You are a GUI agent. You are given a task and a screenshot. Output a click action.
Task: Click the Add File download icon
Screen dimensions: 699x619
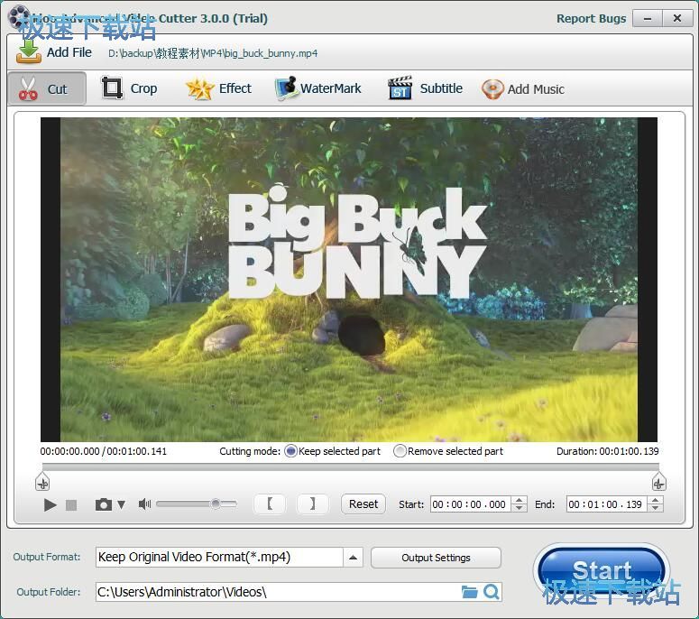(x=29, y=51)
